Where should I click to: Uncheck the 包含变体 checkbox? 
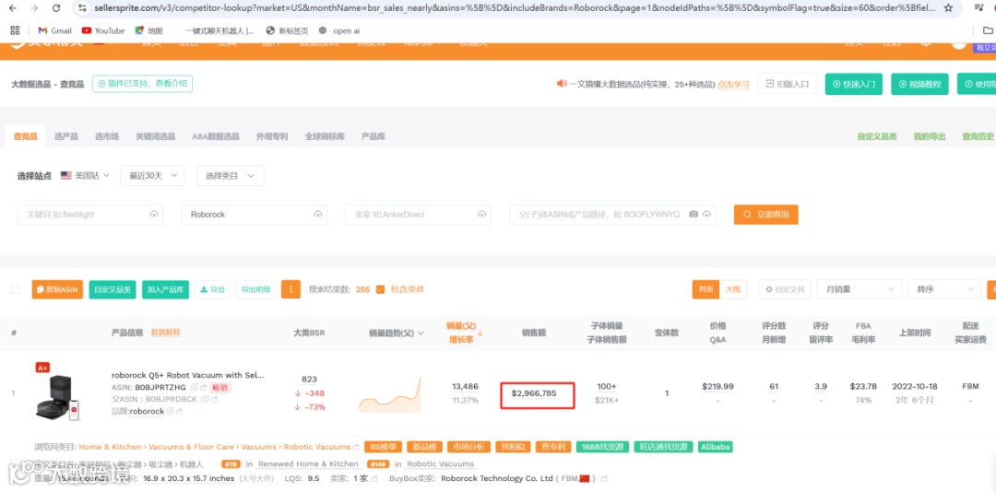pyautogui.click(x=381, y=289)
